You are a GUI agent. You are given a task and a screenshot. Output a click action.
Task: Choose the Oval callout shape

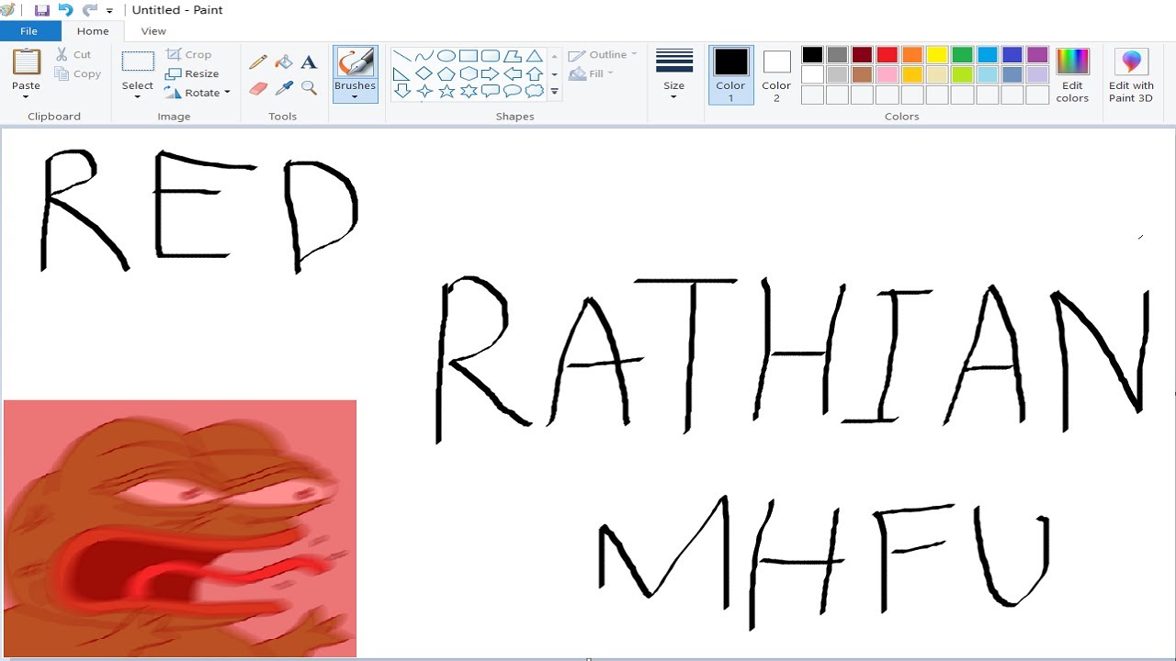point(513,91)
